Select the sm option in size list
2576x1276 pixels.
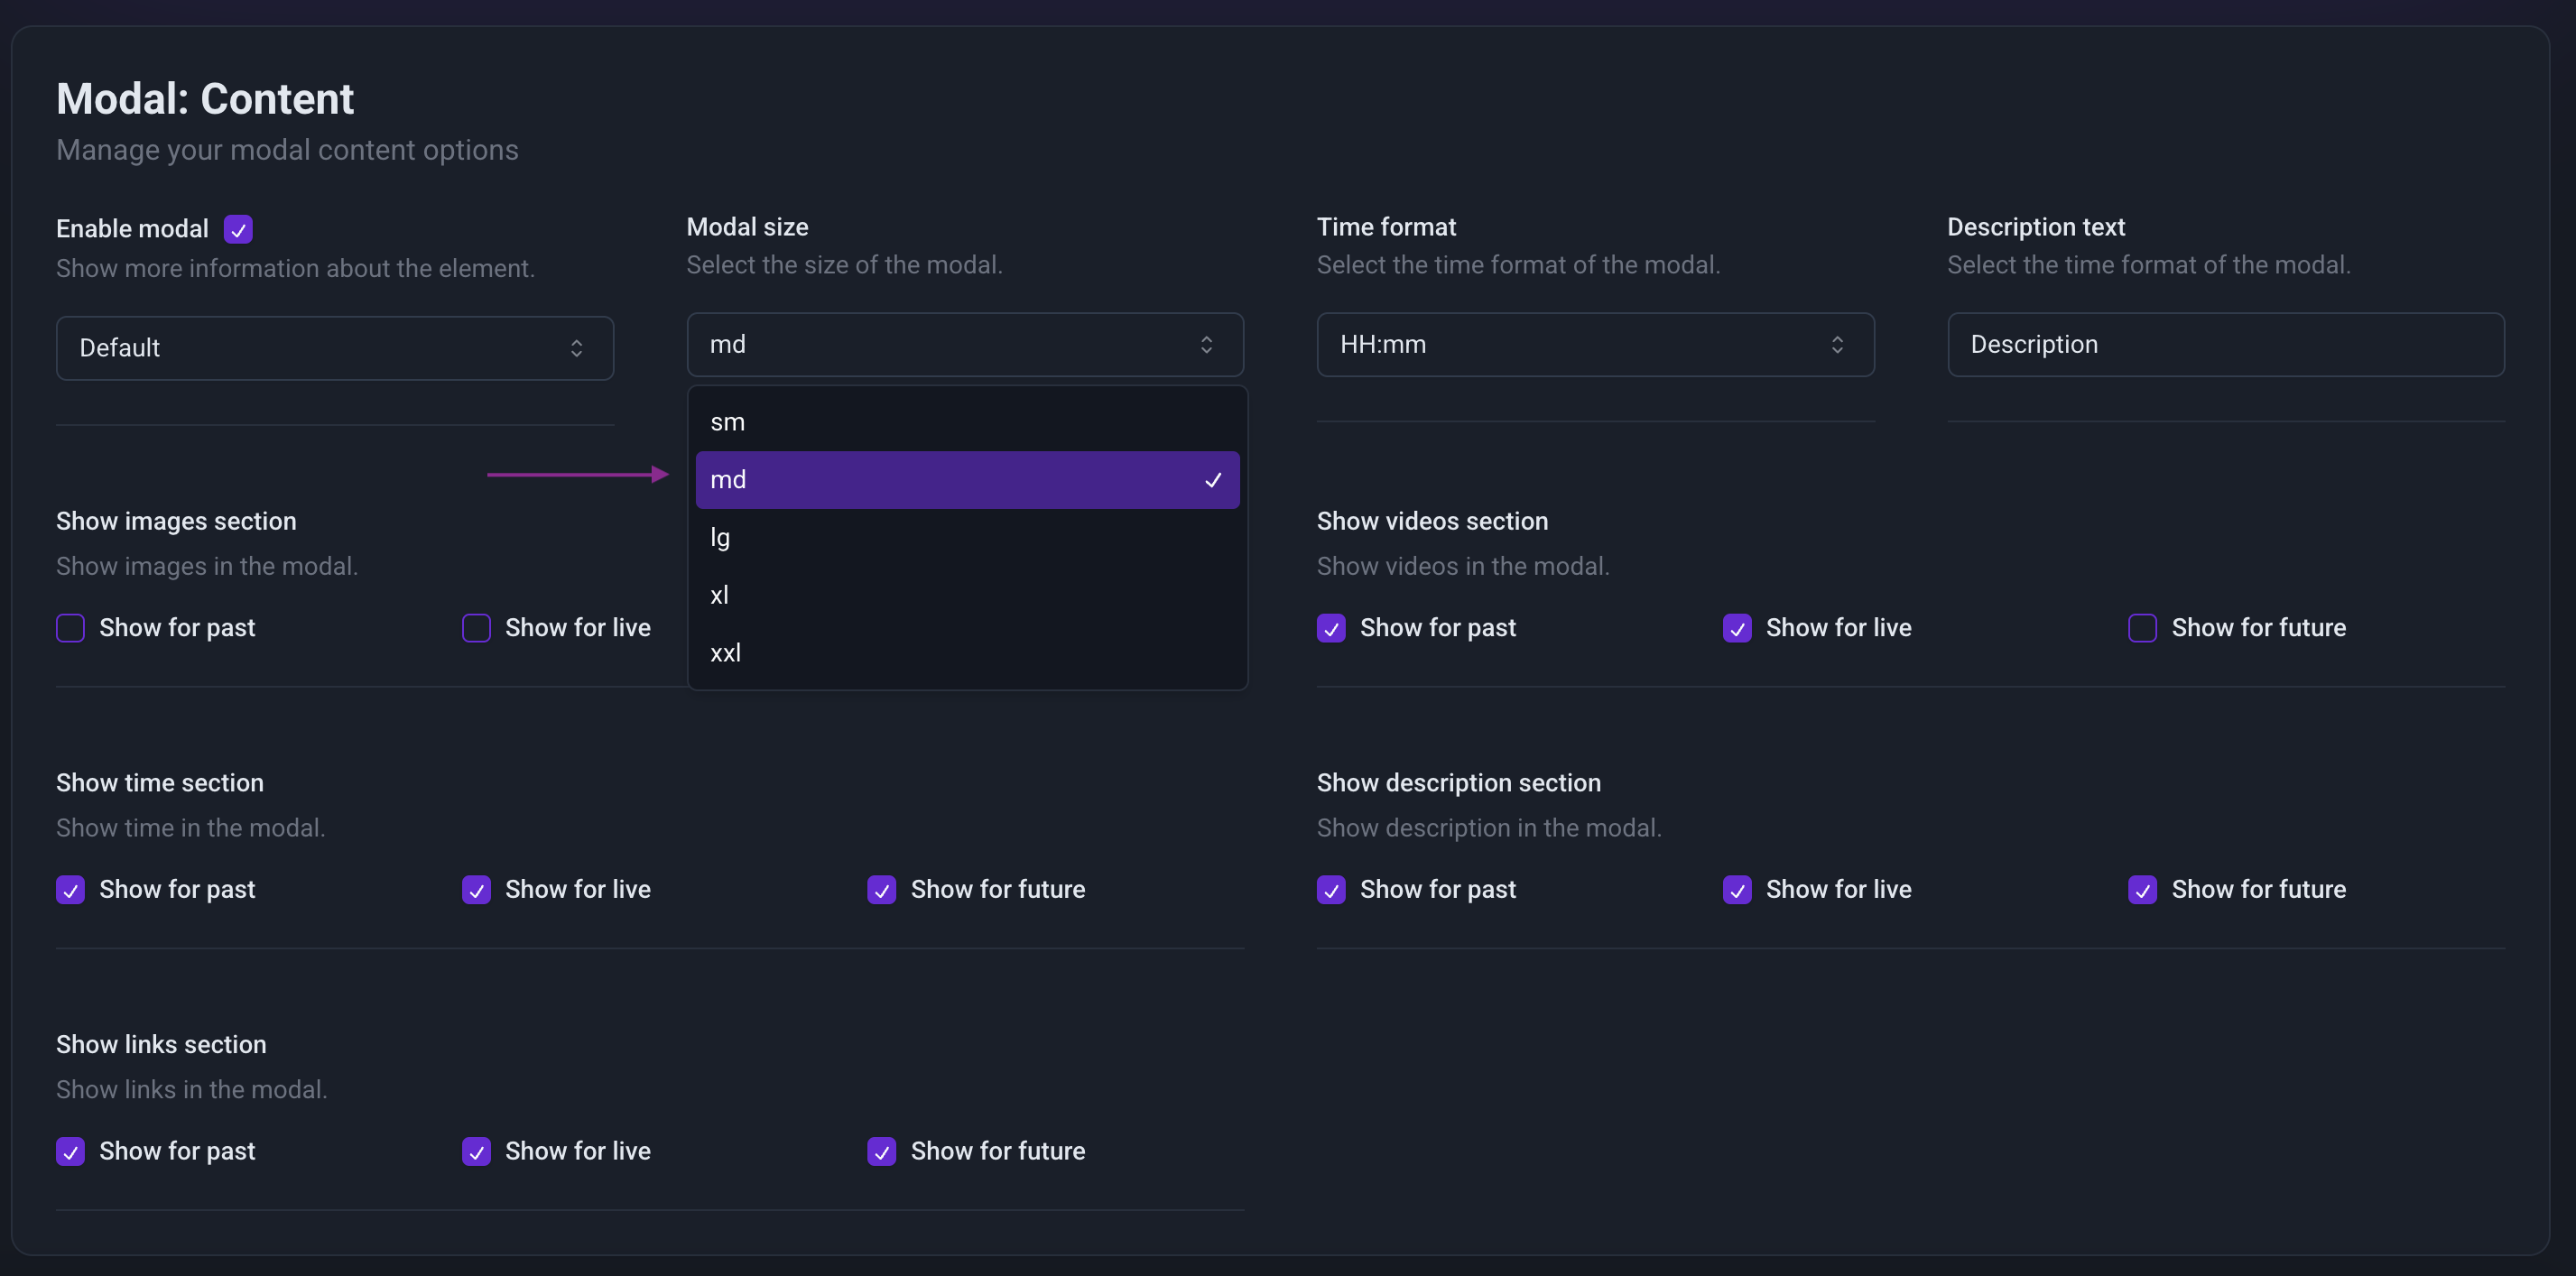(967, 422)
